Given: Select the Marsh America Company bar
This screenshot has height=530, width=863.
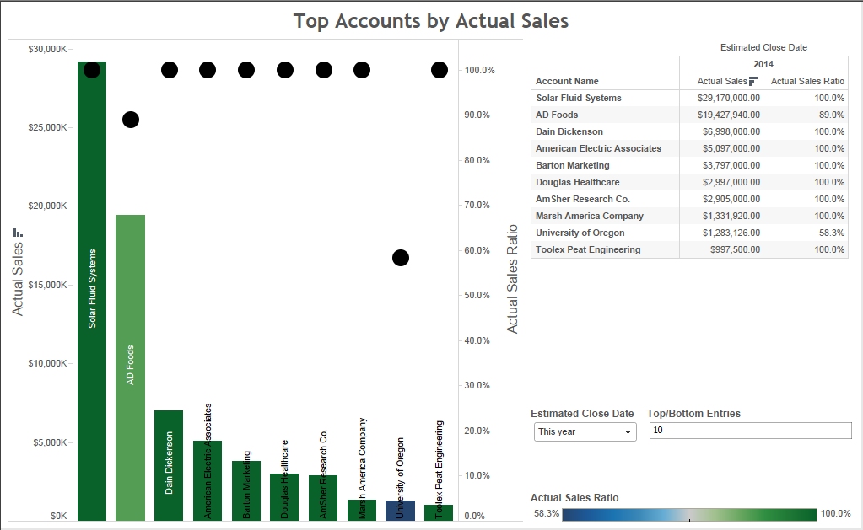Looking at the screenshot, I should coord(362,511).
